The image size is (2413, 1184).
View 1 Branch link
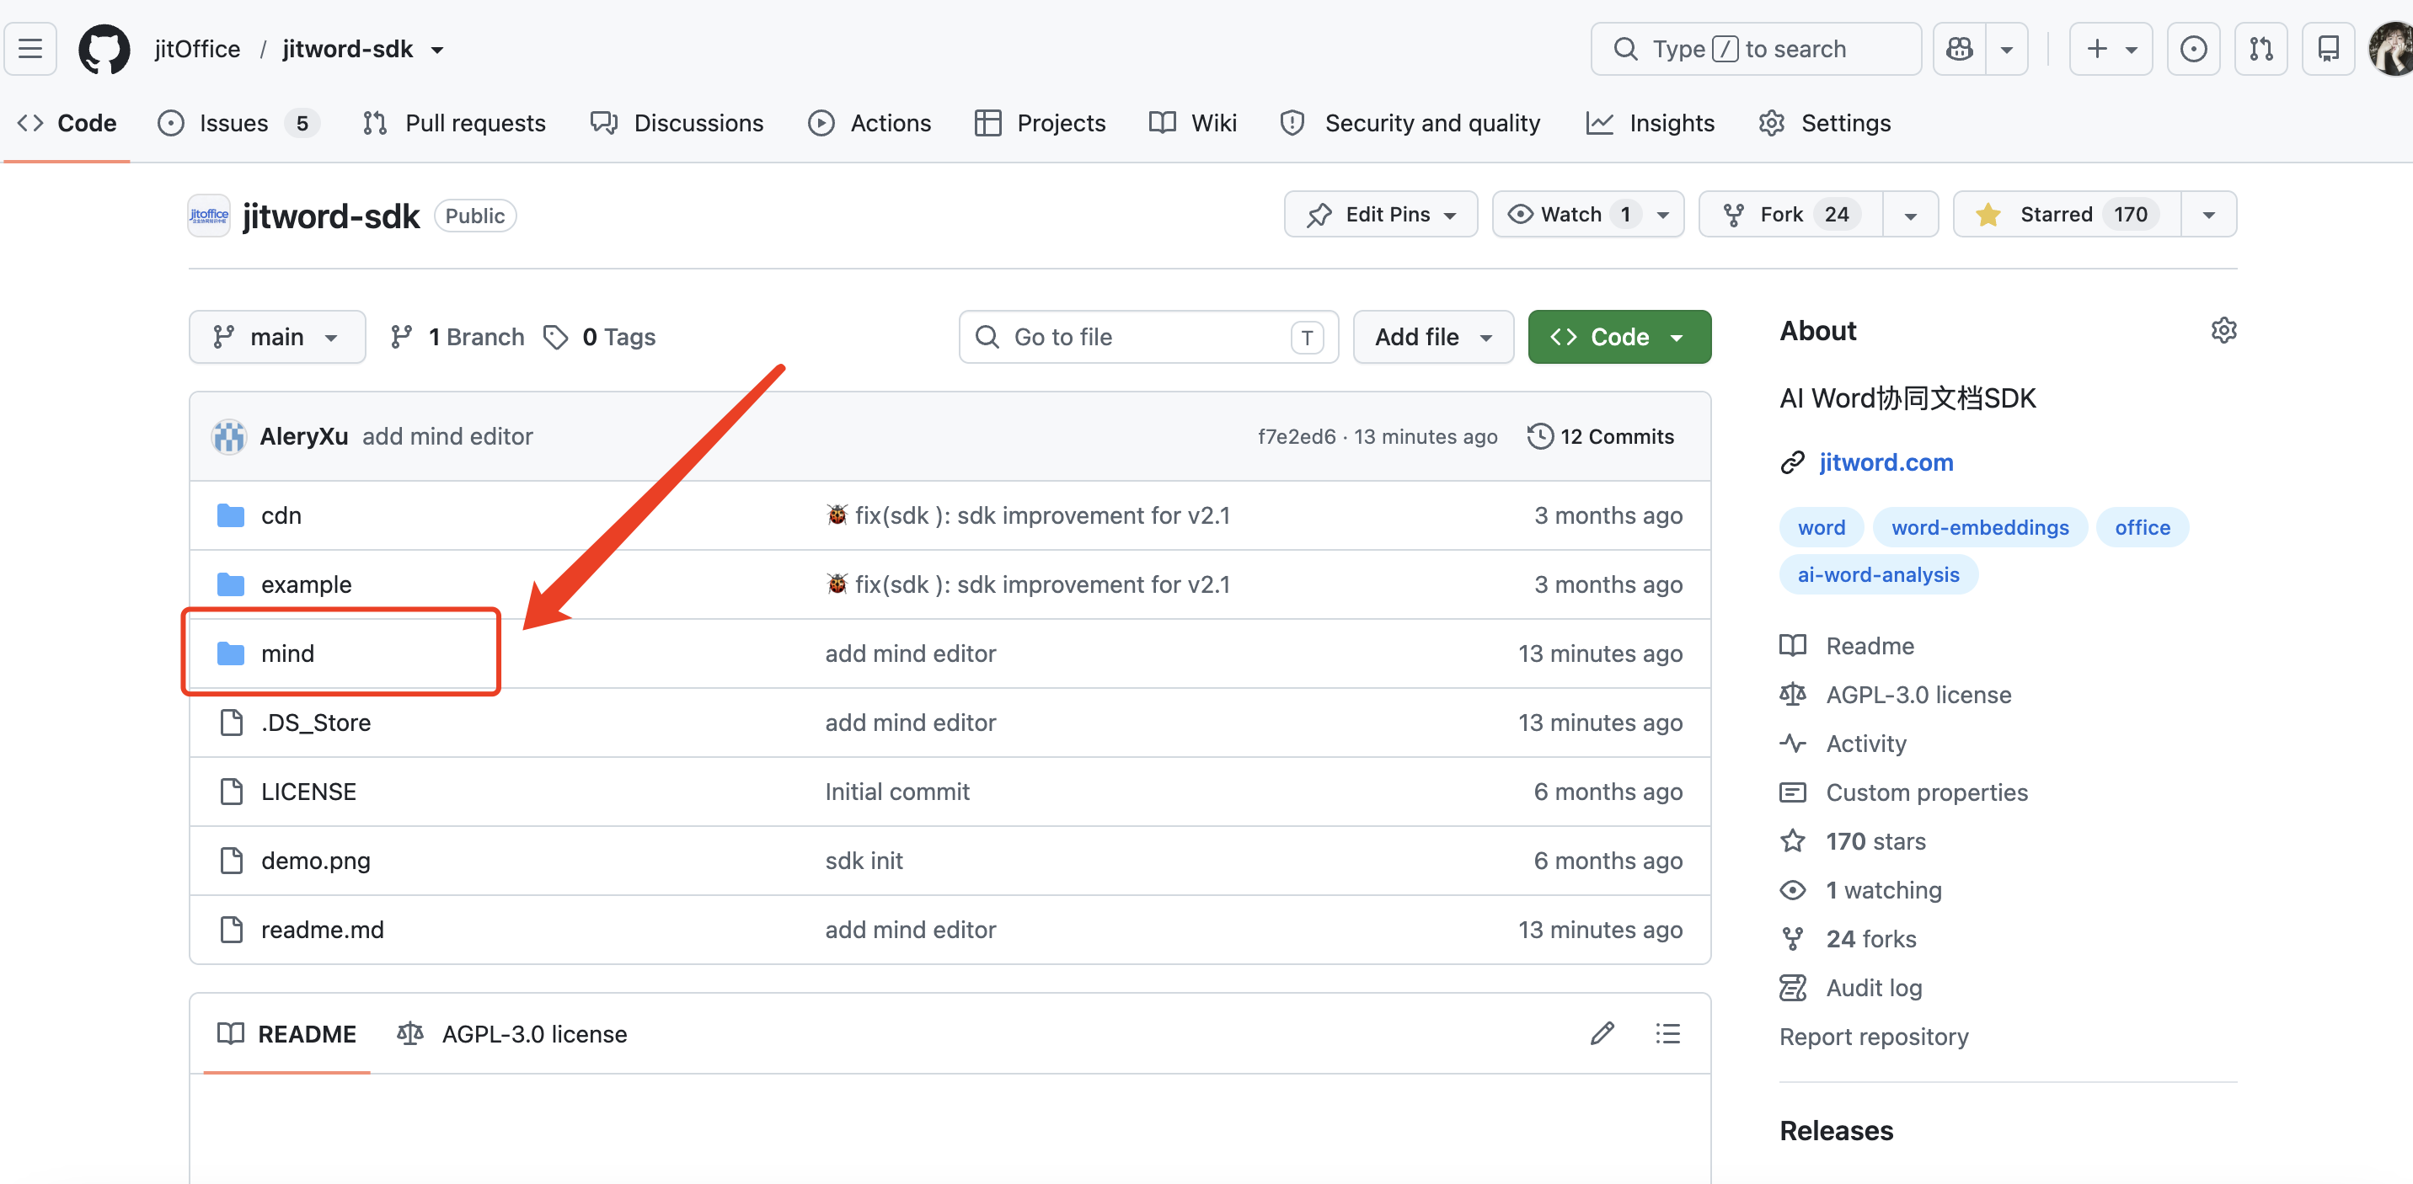coord(457,337)
